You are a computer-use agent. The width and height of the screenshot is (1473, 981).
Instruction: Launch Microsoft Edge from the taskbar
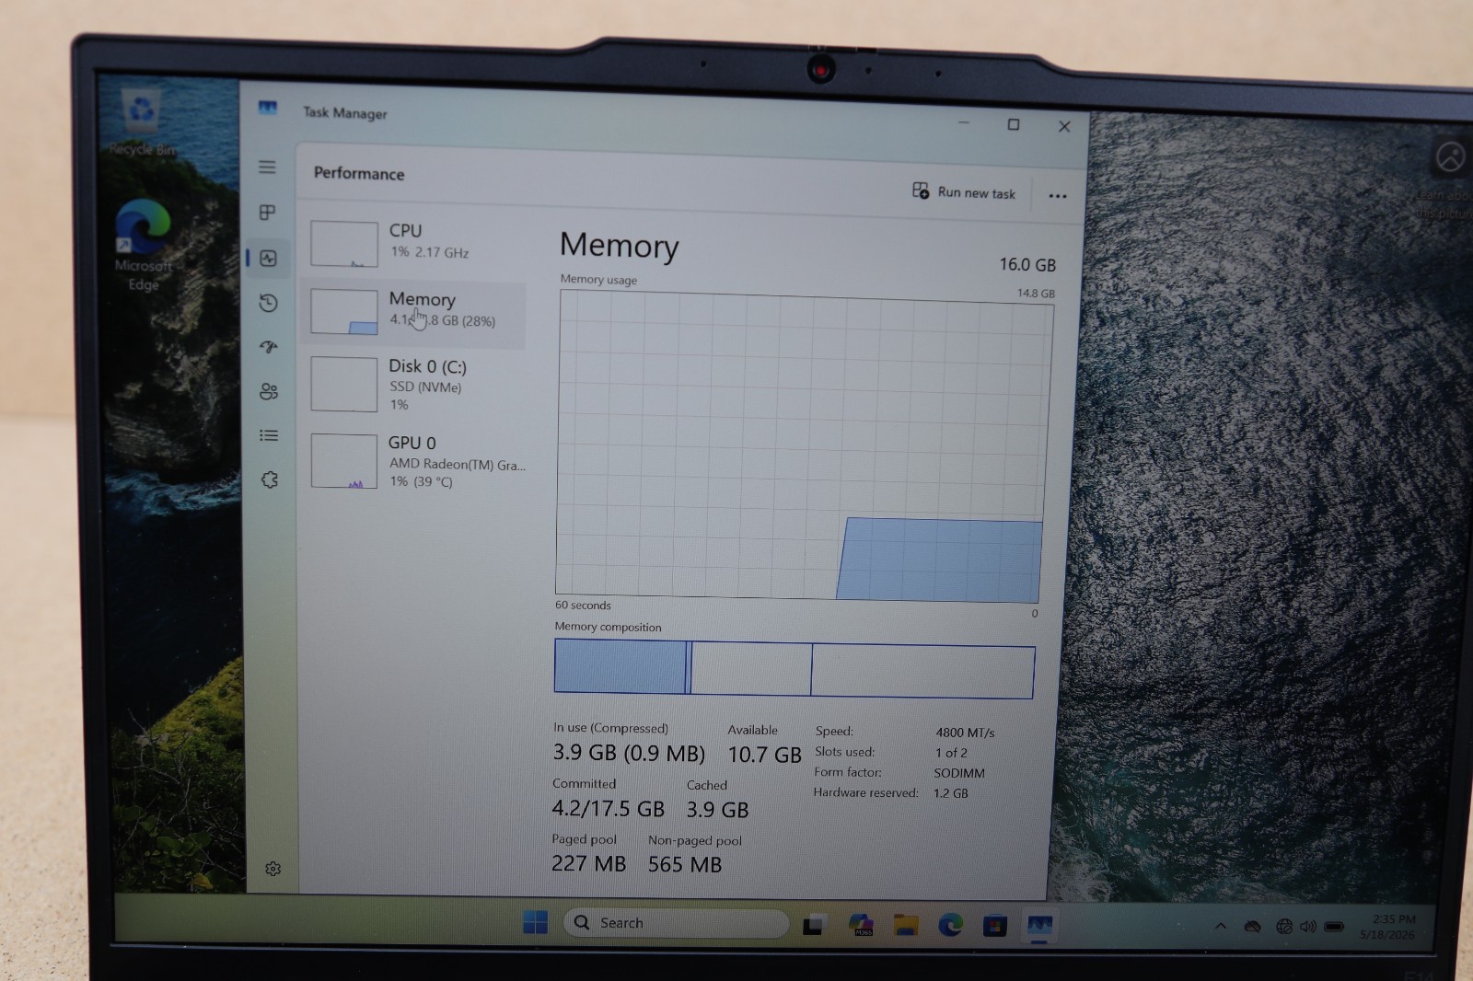point(950,925)
